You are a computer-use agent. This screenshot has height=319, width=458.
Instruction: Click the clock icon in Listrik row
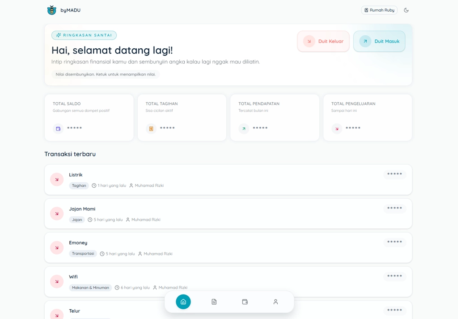click(x=94, y=185)
